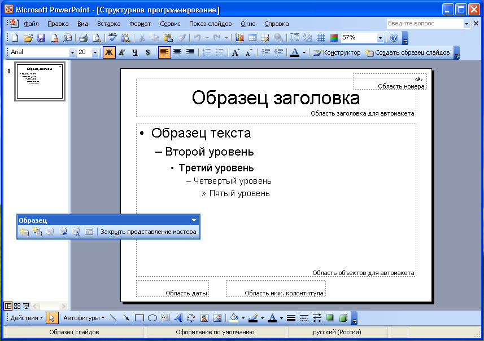Image resolution: width=484 pixels, height=341 pixels.
Task: Insert a chart using the toolbar icon
Action: tap(239, 38)
